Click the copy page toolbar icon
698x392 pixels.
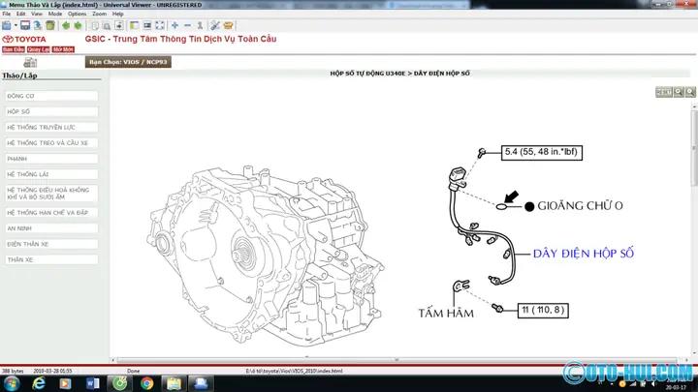coord(94,25)
